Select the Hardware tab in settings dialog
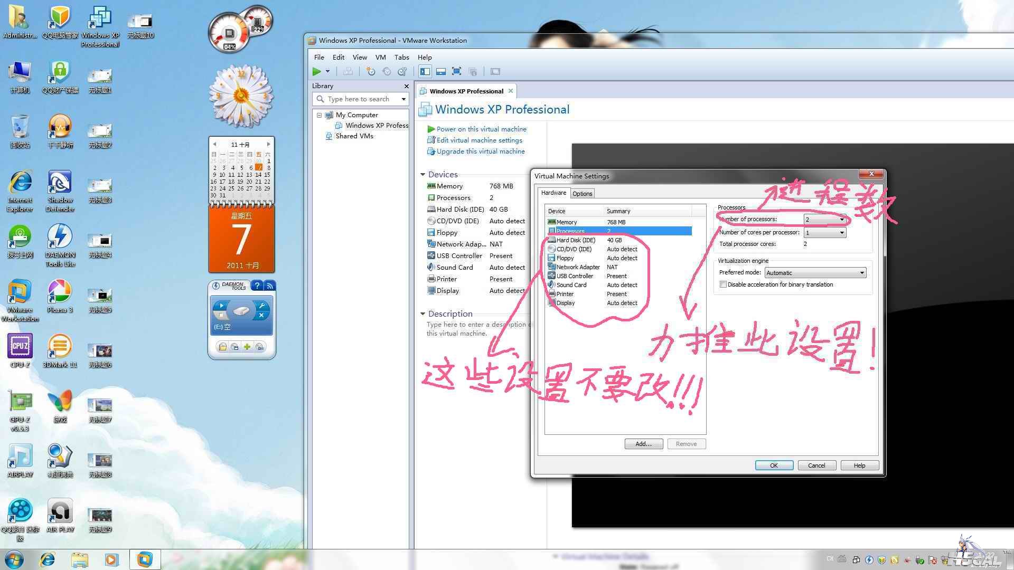The image size is (1014, 570). (x=553, y=193)
